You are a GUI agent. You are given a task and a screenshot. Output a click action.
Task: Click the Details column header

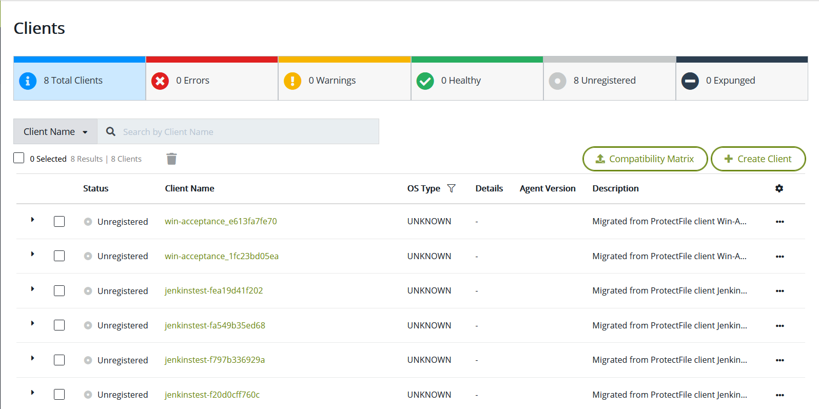pyautogui.click(x=489, y=188)
